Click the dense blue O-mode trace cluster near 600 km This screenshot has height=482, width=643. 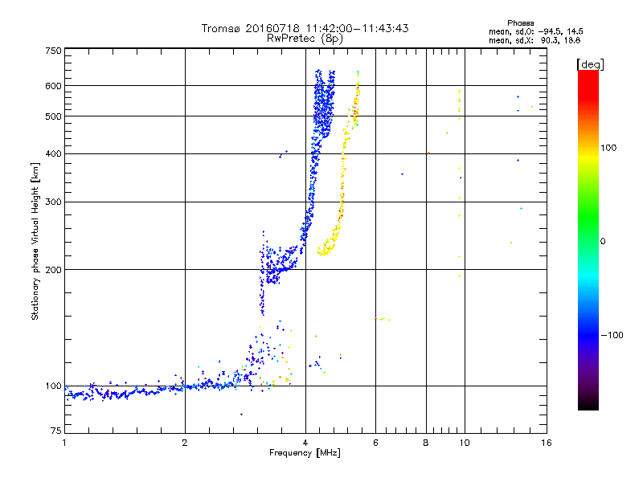tap(324, 103)
